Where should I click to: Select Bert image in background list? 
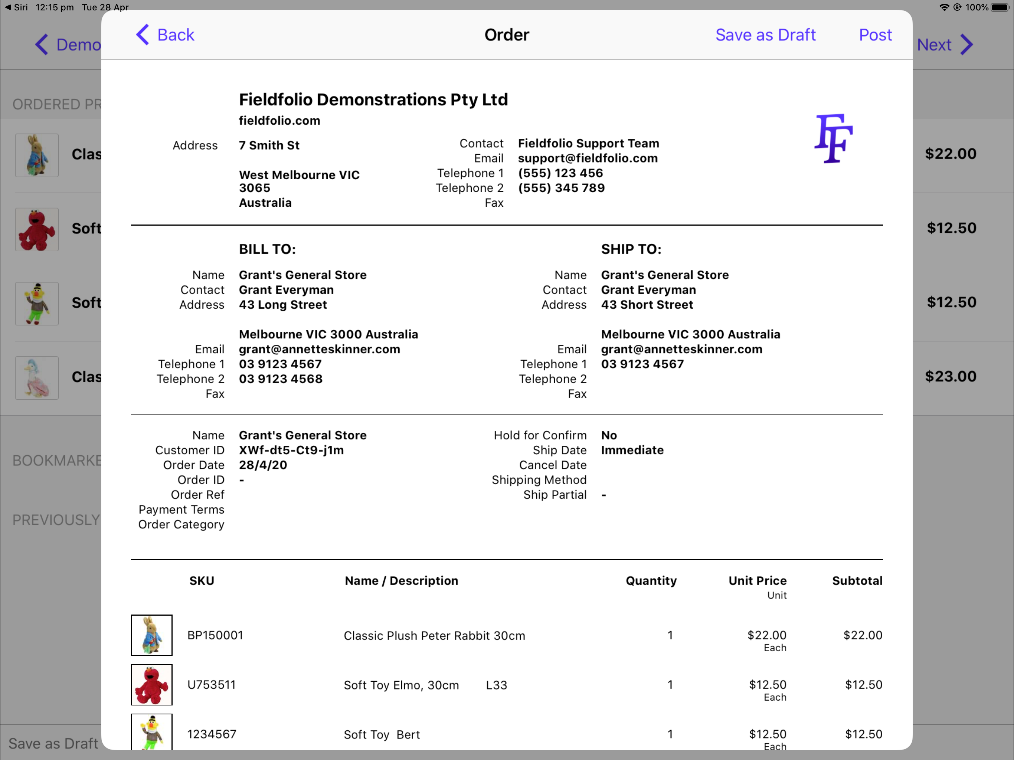(37, 304)
